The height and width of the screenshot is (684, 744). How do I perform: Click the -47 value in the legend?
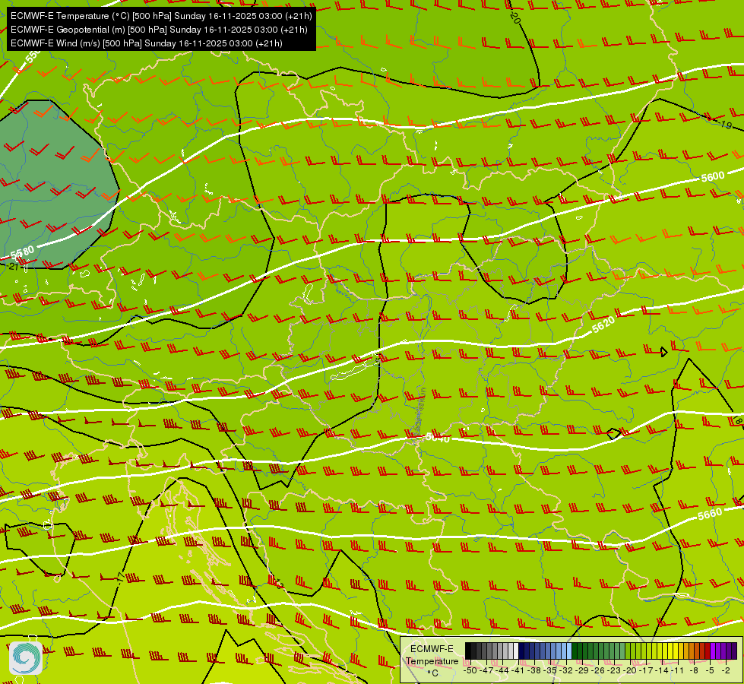(x=486, y=671)
